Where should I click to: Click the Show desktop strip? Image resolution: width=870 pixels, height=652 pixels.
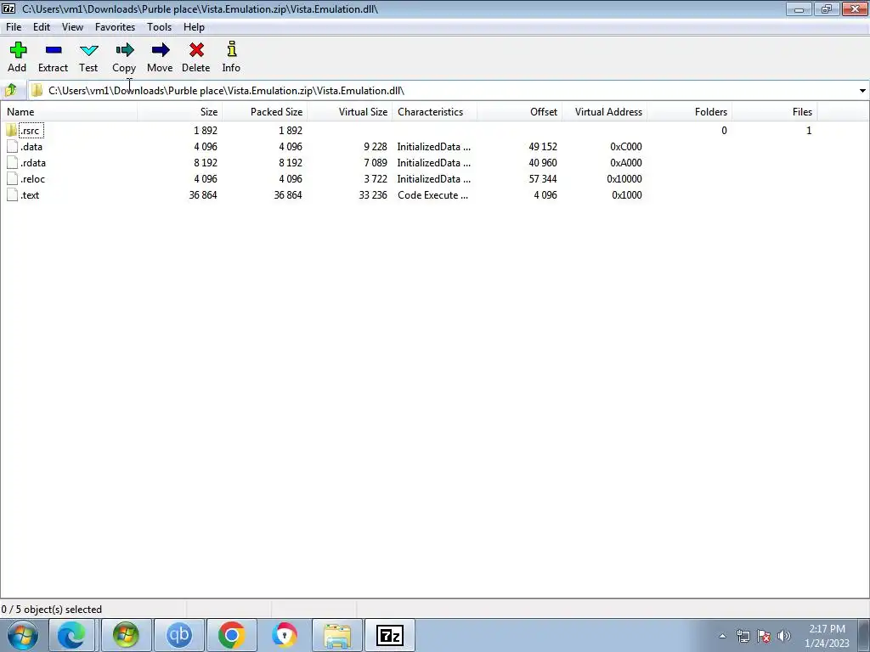tap(865, 635)
